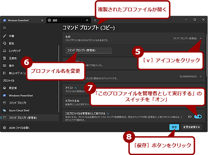The image size is (208, 155).
Task: Click the terminal icon beside コマンド プロンプト
Action: [x=5, y=103]
